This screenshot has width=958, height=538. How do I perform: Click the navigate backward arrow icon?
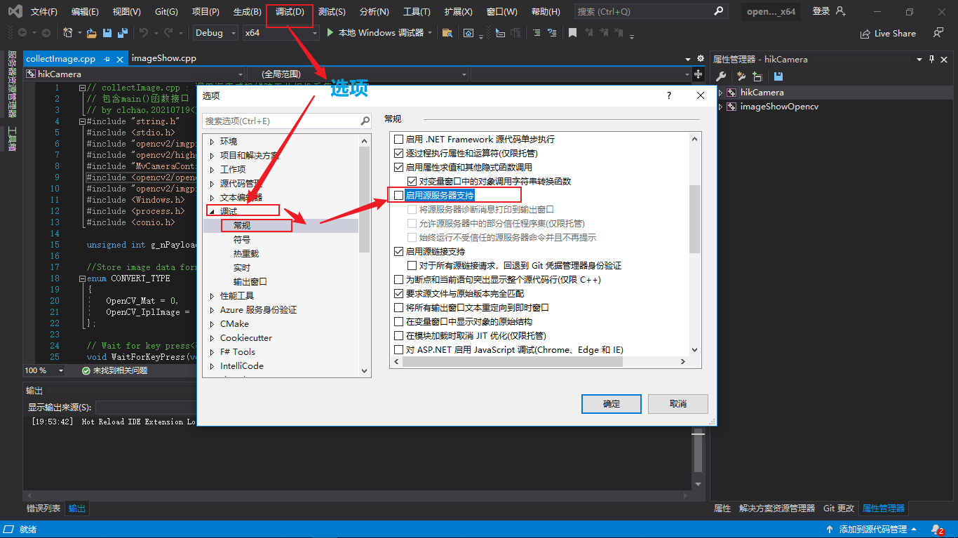[22, 33]
